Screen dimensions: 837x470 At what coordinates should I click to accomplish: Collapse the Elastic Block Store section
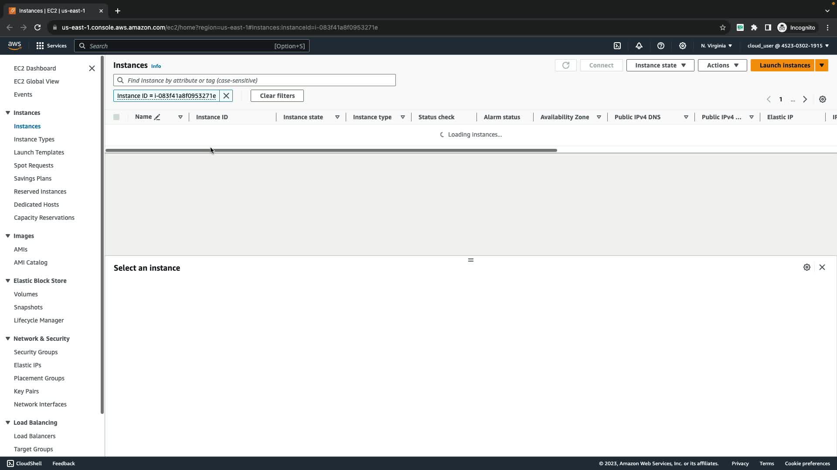click(8, 281)
